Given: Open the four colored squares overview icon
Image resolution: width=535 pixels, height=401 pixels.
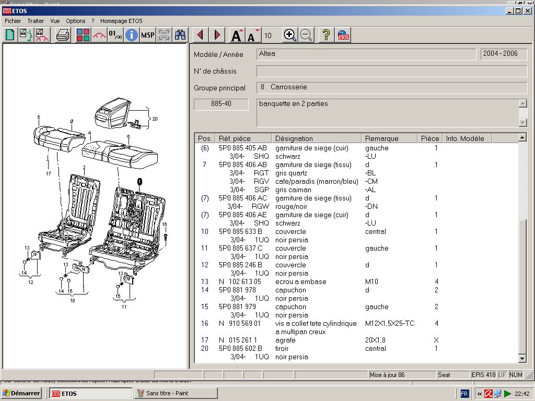Looking at the screenshot, I should (83, 35).
